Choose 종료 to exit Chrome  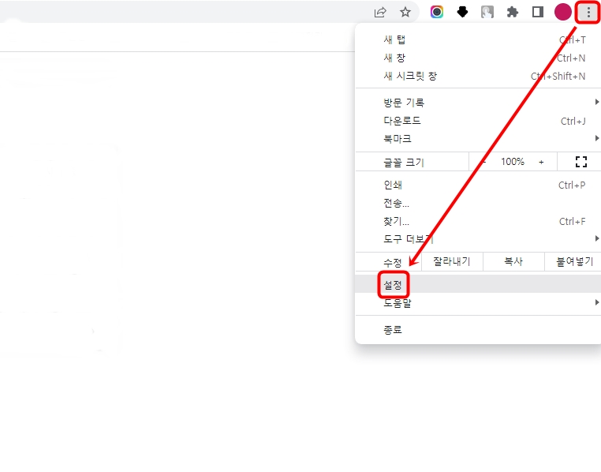(x=478, y=329)
